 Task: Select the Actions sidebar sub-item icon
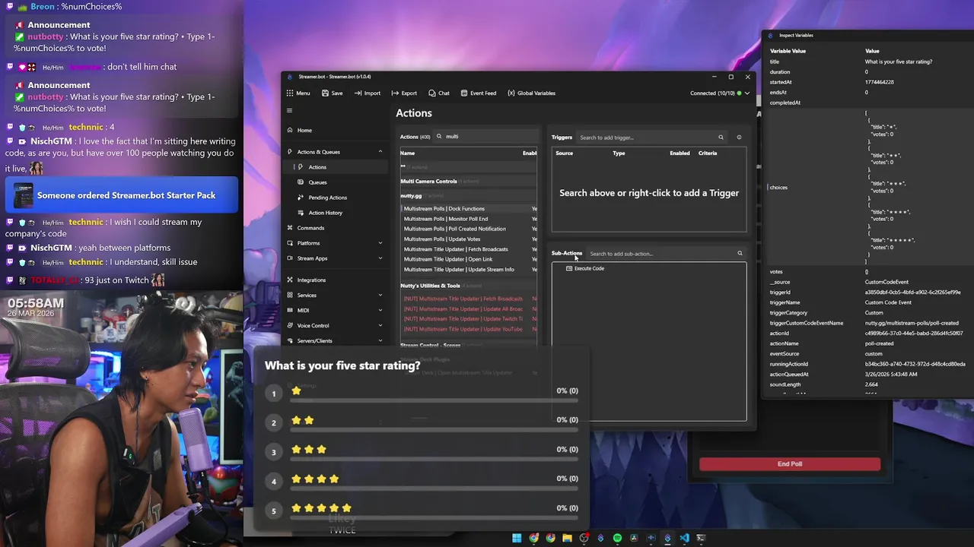tap(301, 167)
